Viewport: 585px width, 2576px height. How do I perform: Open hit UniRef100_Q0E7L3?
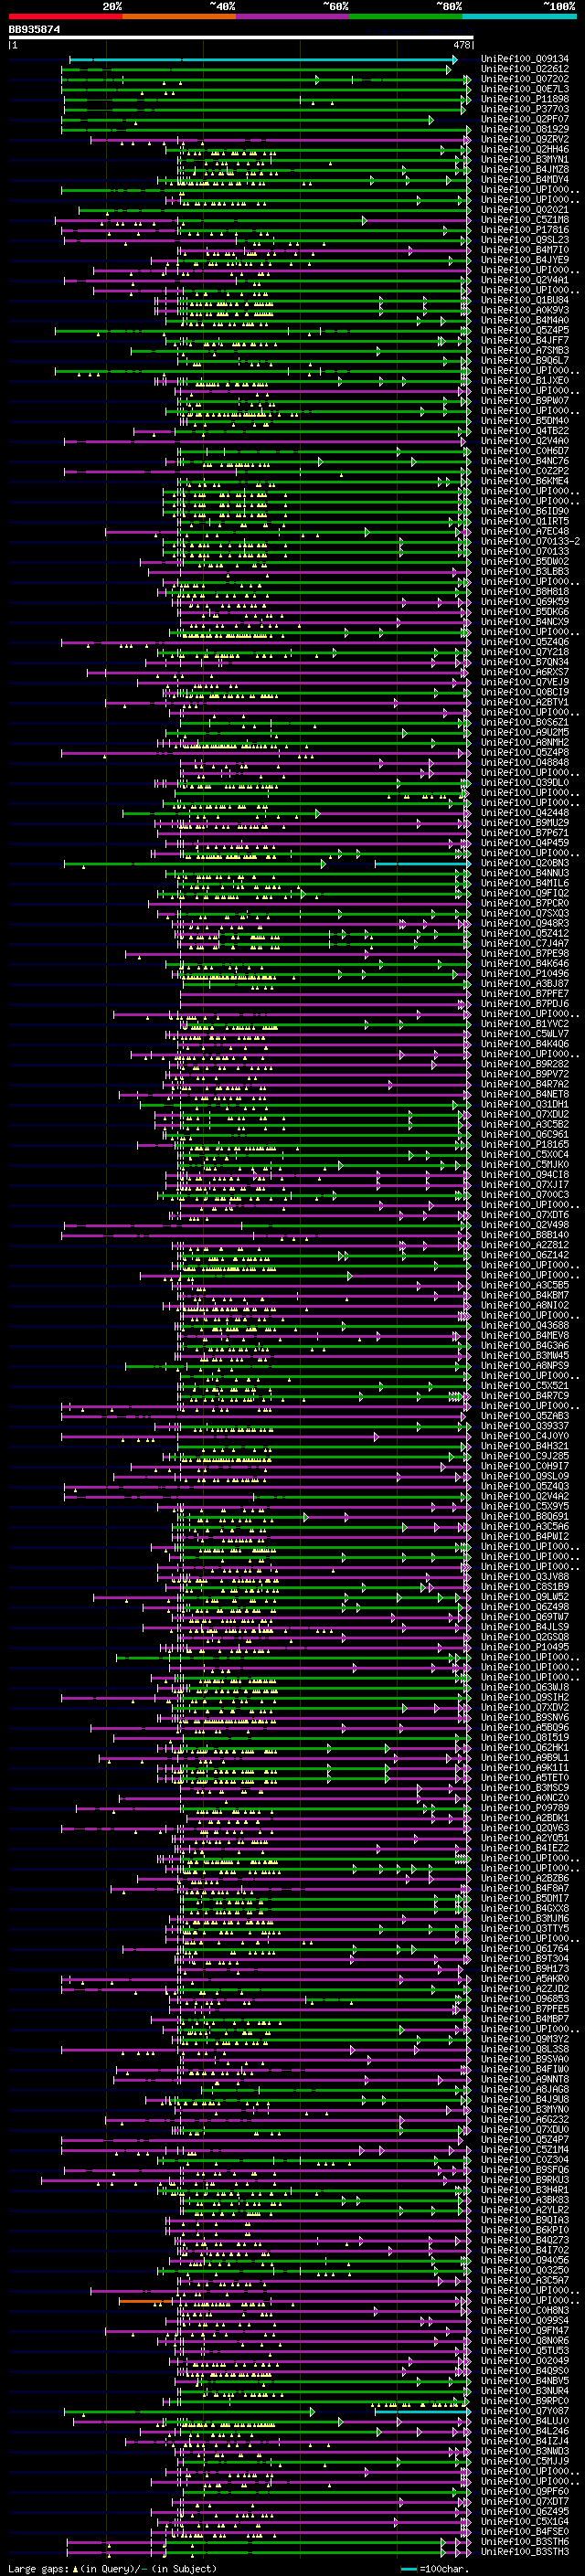(x=524, y=89)
